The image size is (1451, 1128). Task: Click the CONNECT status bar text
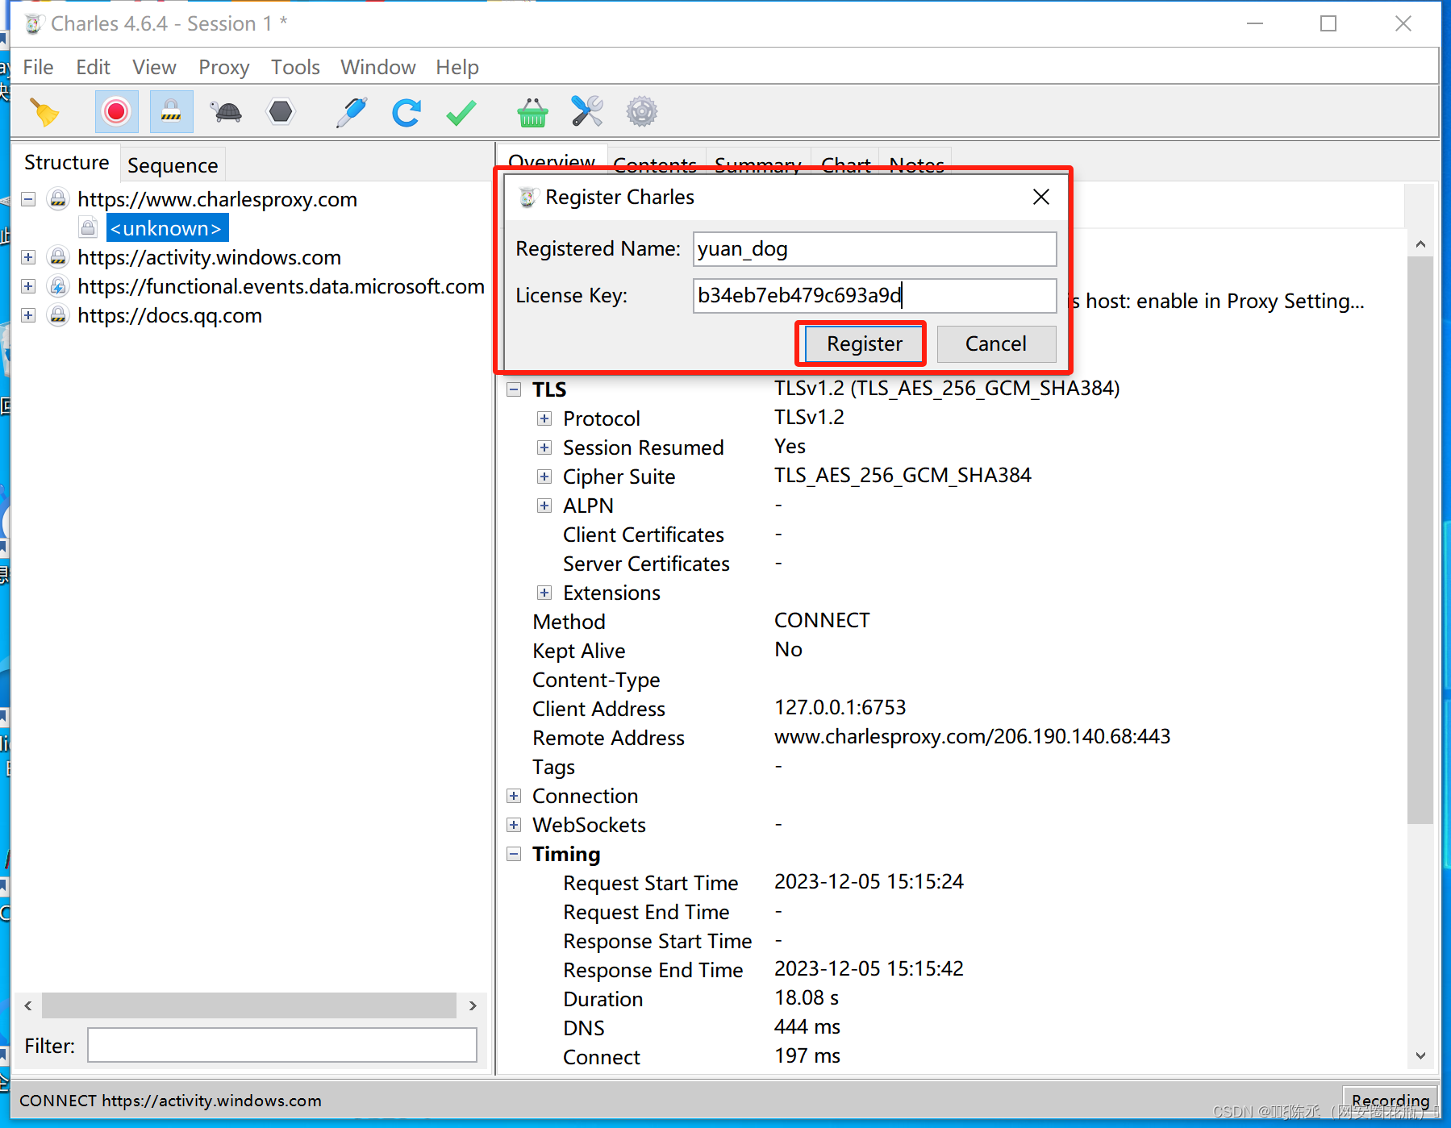coord(170,1101)
